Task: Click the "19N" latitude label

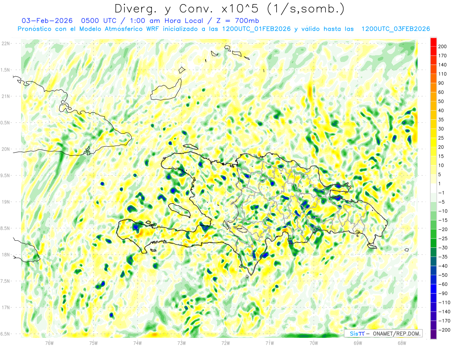Action: tap(5, 202)
